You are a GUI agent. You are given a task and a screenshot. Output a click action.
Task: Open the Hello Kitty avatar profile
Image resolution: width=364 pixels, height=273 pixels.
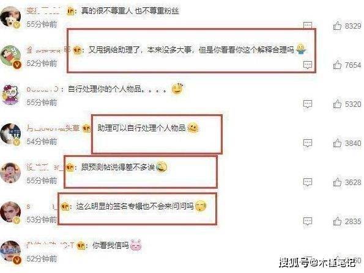[x=10, y=95]
